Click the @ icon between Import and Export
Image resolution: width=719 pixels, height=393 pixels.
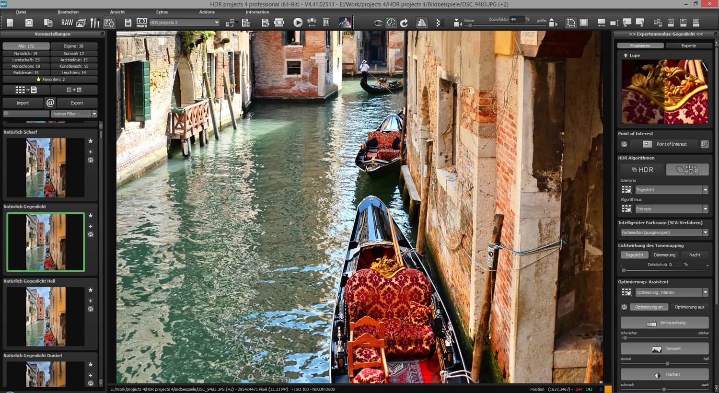(x=50, y=103)
